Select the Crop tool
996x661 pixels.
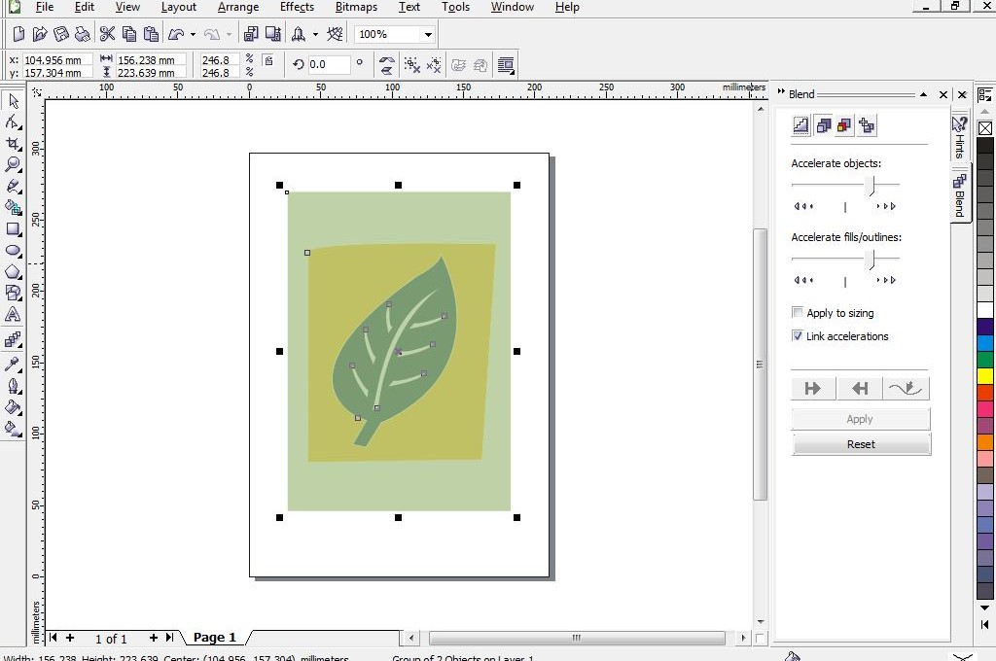14,144
